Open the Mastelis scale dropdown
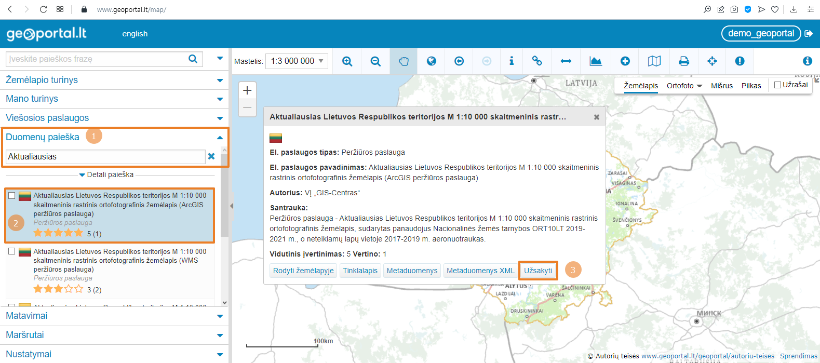Screen dimensions: 820x363 (x=297, y=61)
